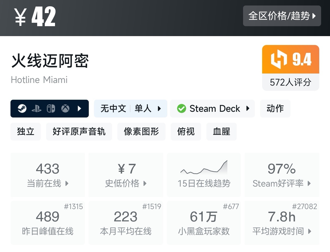Click the ¥ 42 price
330x252 pixels.
click(x=35, y=17)
